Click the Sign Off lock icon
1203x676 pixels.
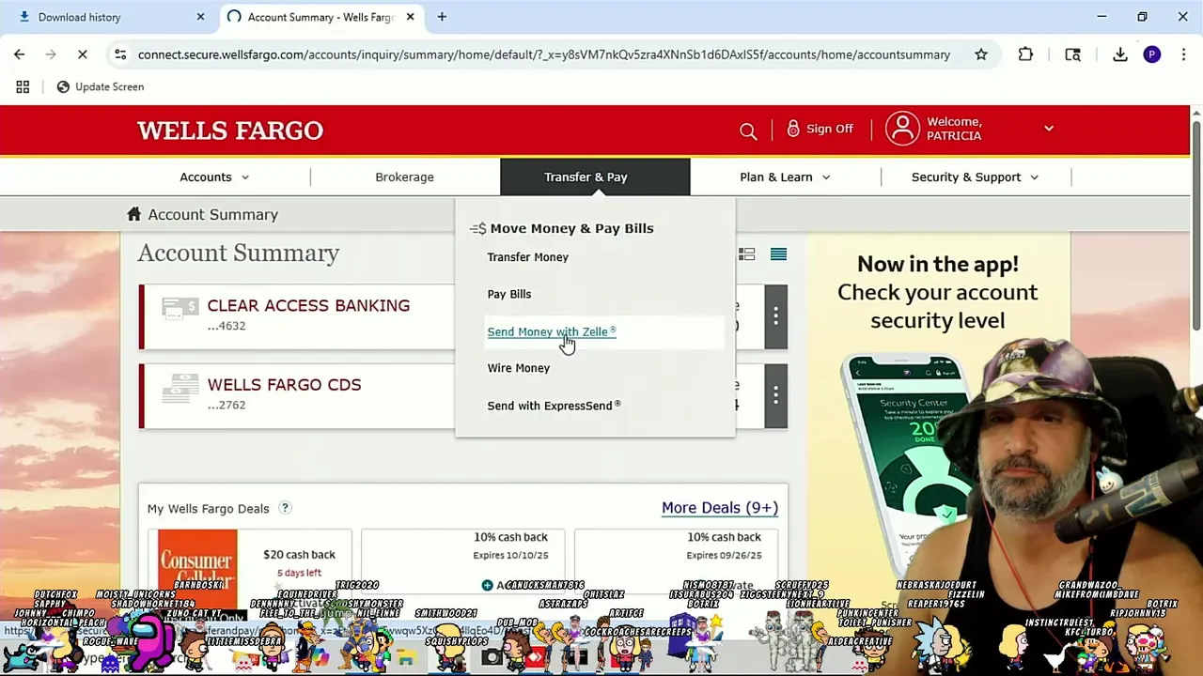(793, 129)
